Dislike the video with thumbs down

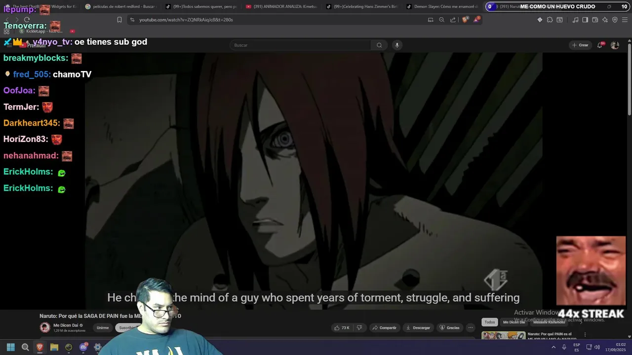pyautogui.click(x=359, y=327)
